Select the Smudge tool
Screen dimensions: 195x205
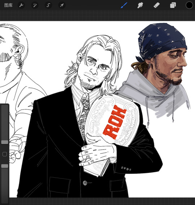(x=140, y=5)
